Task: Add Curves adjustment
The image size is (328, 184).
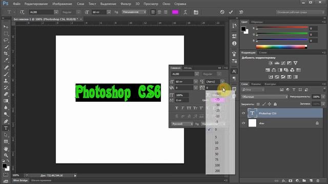Action: (x=283, y=63)
